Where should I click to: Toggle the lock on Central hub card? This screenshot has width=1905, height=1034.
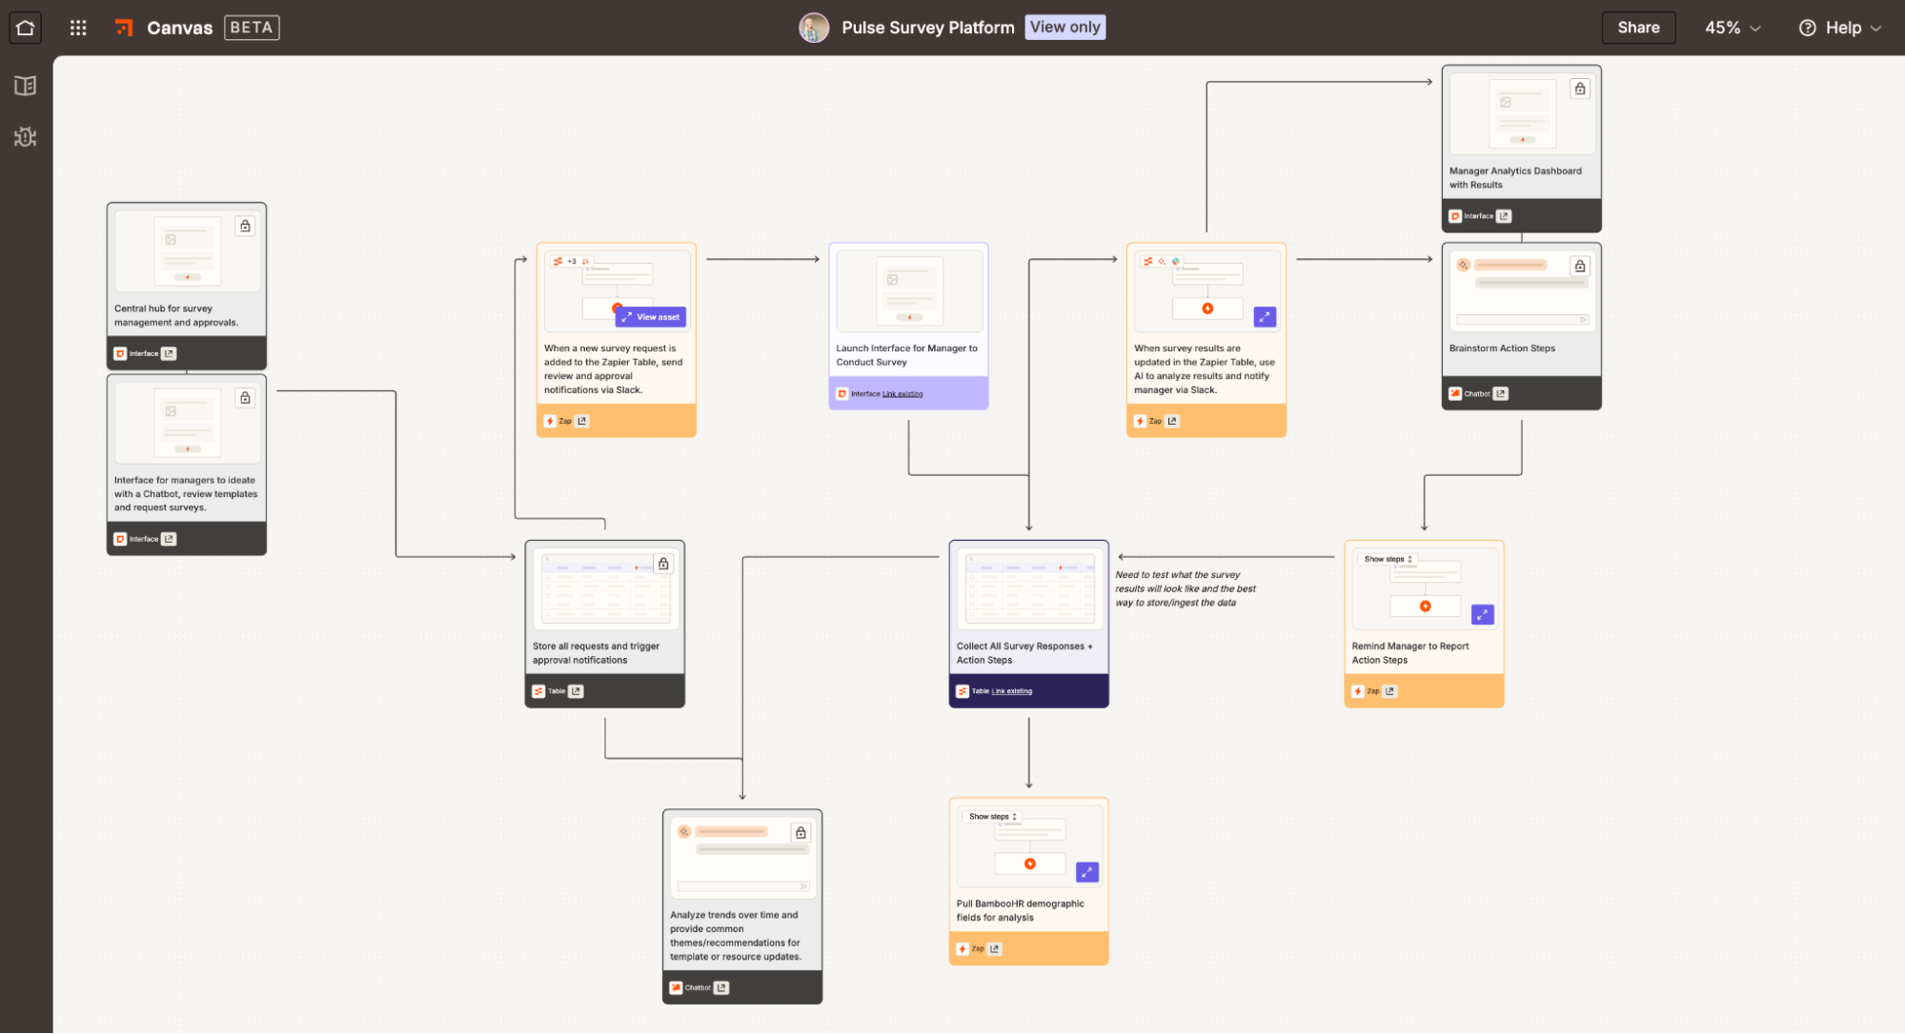245,226
